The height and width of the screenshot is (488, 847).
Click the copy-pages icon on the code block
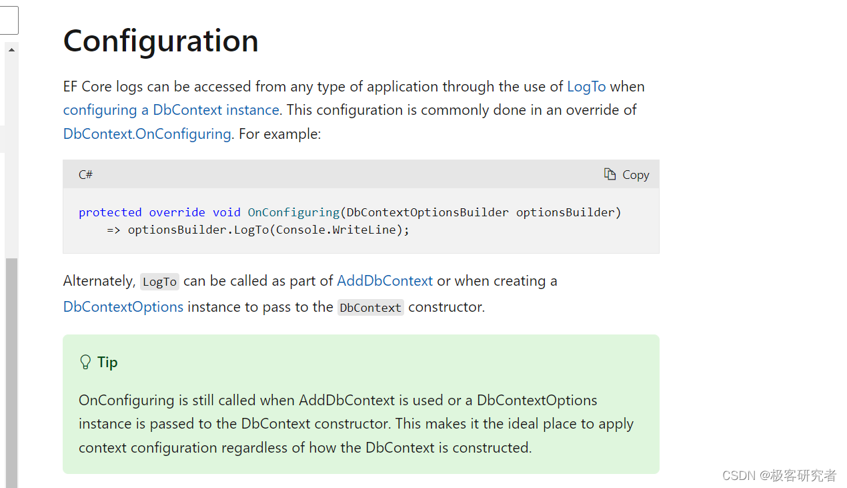[x=609, y=174]
